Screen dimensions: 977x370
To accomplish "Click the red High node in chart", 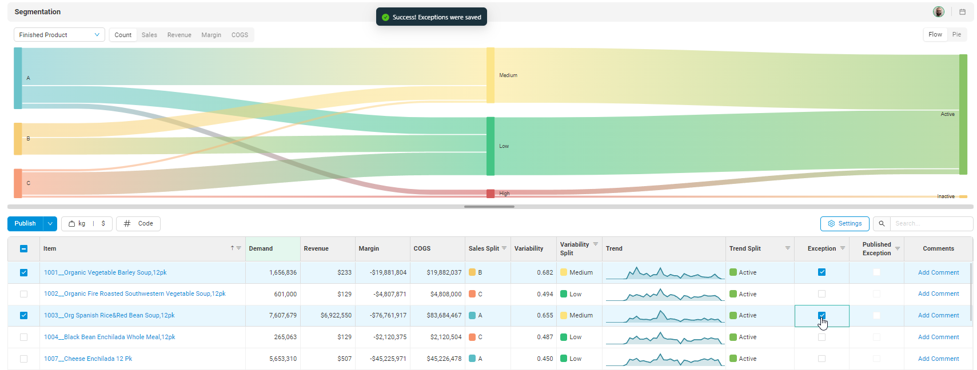I will pos(491,194).
